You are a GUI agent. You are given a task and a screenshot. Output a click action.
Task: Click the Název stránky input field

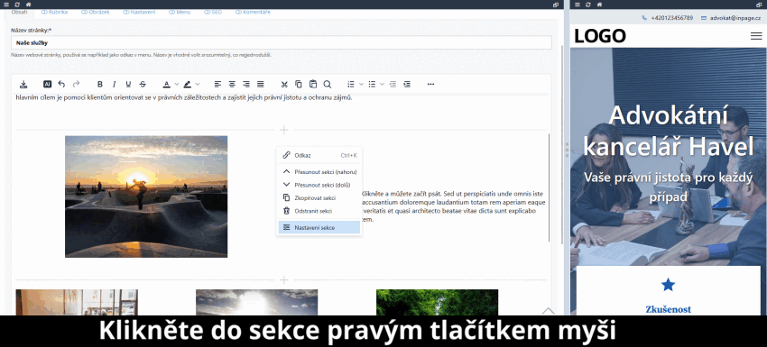coord(282,42)
